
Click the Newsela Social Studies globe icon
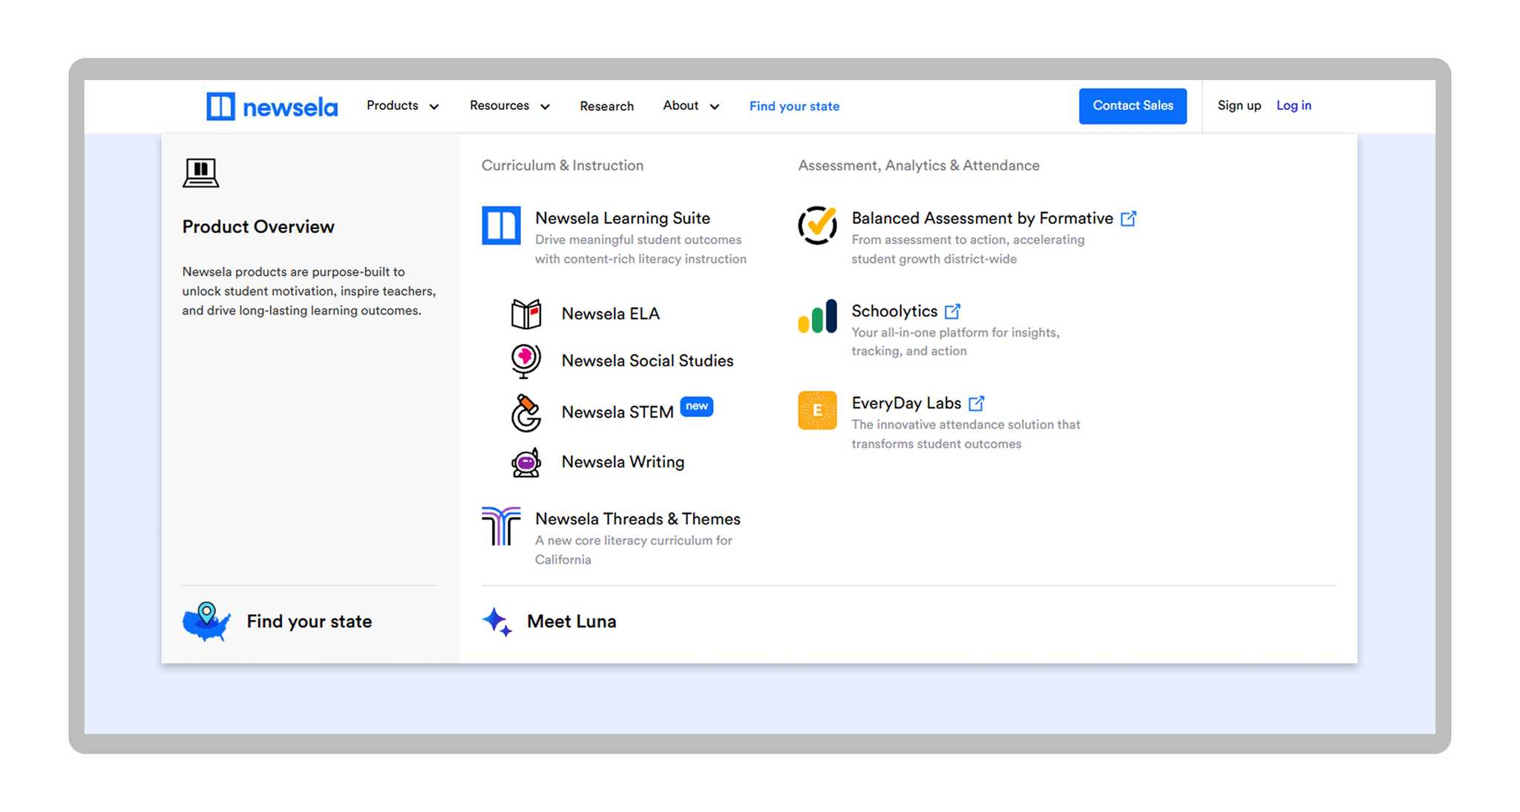coord(525,361)
